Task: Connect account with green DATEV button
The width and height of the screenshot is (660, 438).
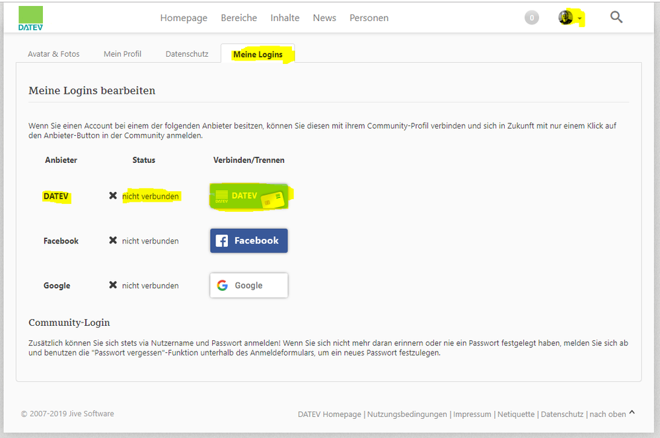Action: tap(248, 196)
